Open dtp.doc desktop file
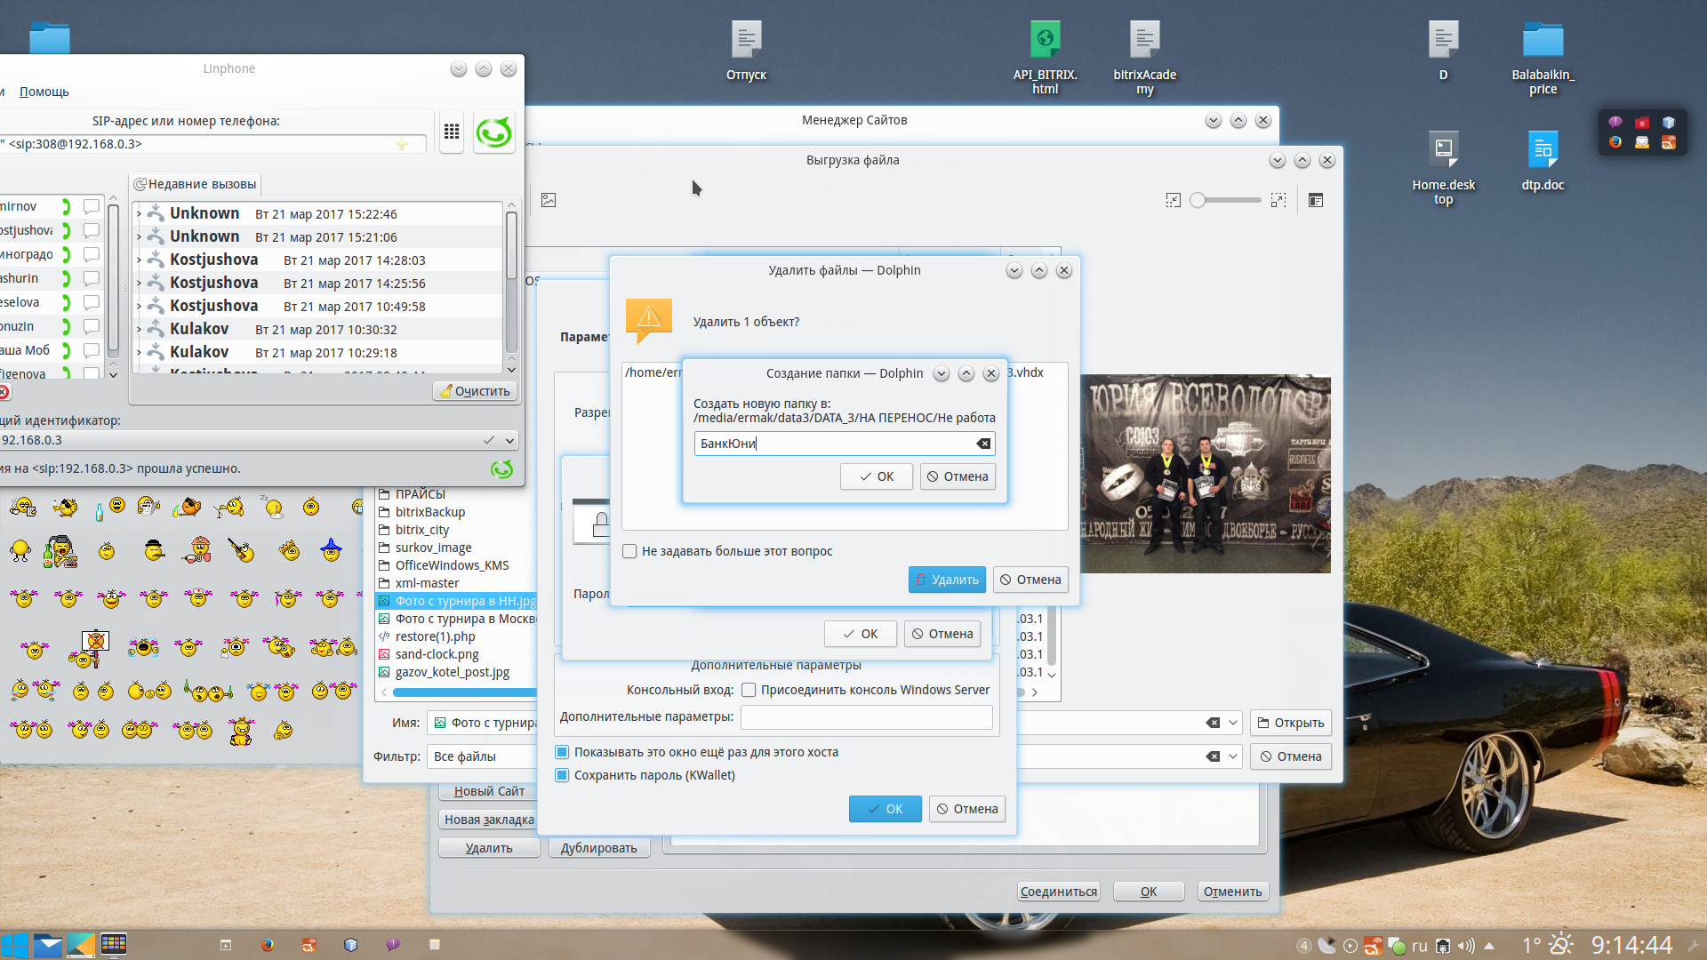1707x960 pixels. click(1543, 151)
